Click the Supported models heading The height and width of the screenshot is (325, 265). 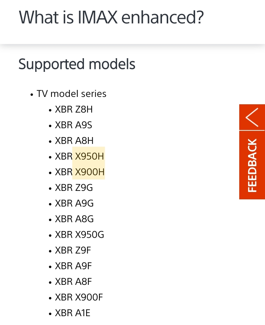[77, 64]
